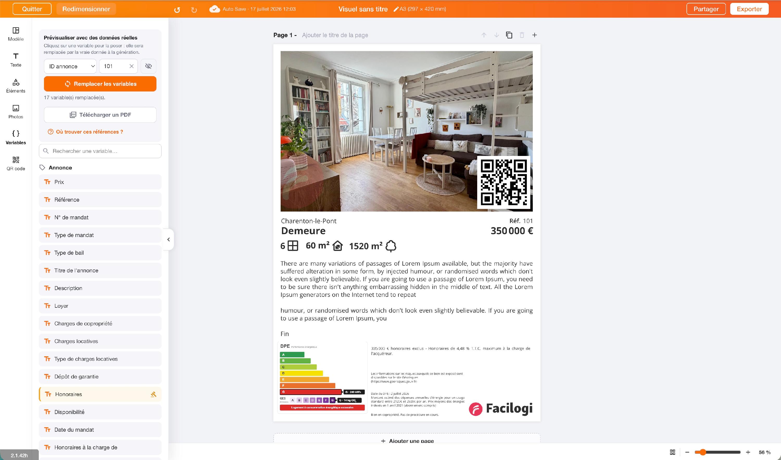
Task: Click the Rechercher une variable search field
Action: [100, 151]
